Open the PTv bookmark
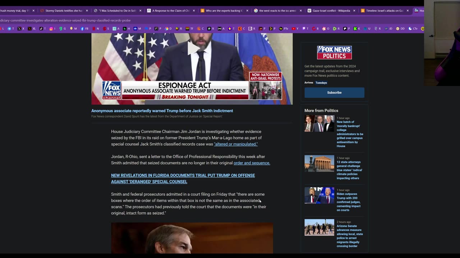 tap(284, 29)
